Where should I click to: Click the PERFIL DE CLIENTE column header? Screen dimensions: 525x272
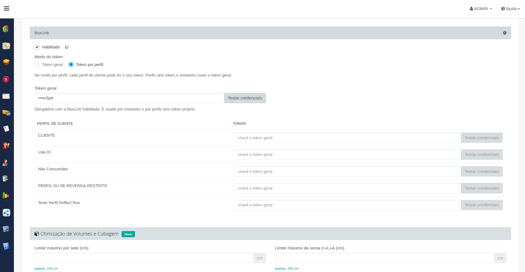point(55,124)
